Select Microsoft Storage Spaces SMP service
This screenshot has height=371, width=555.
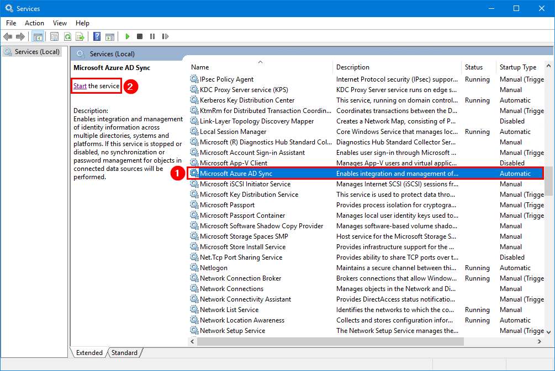(367, 236)
